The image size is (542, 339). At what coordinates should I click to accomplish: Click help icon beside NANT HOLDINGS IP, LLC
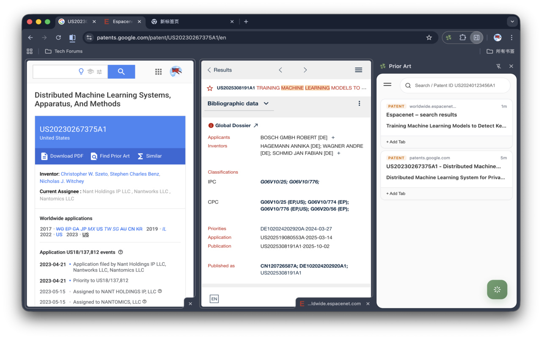click(160, 291)
